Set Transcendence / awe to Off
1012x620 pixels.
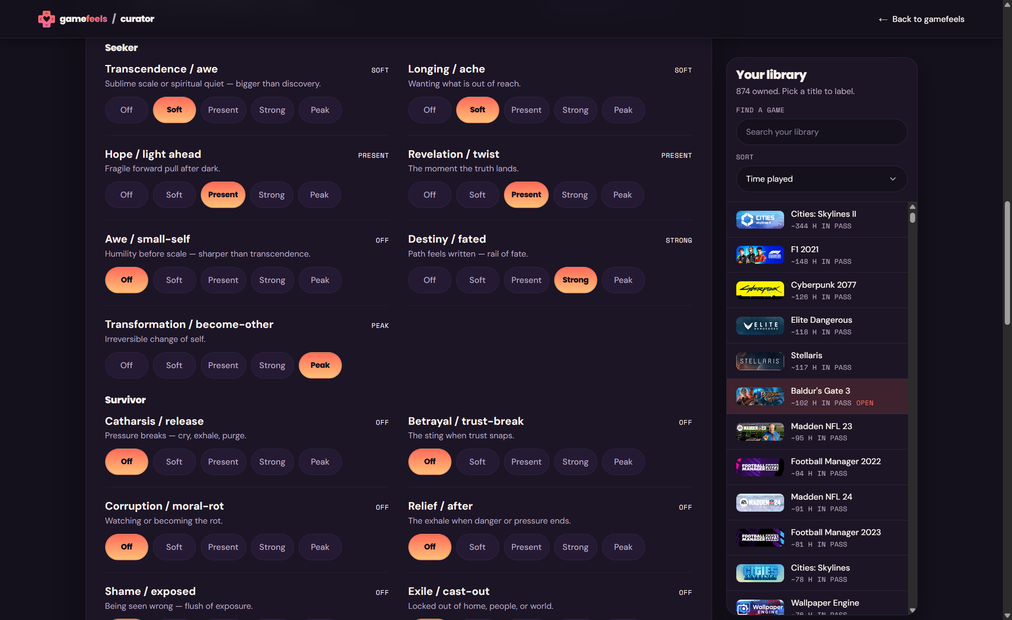[127, 110]
